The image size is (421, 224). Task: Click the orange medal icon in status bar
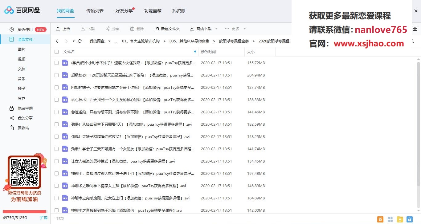click(x=380, y=219)
